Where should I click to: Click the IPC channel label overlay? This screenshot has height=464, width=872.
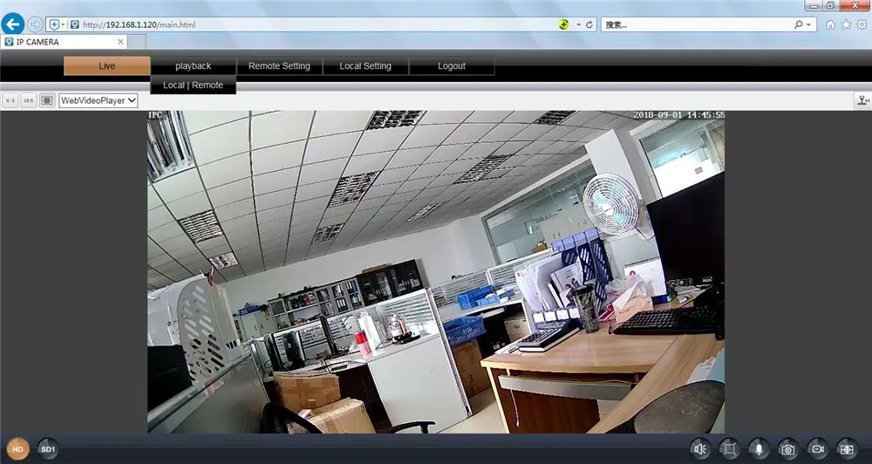[154, 115]
